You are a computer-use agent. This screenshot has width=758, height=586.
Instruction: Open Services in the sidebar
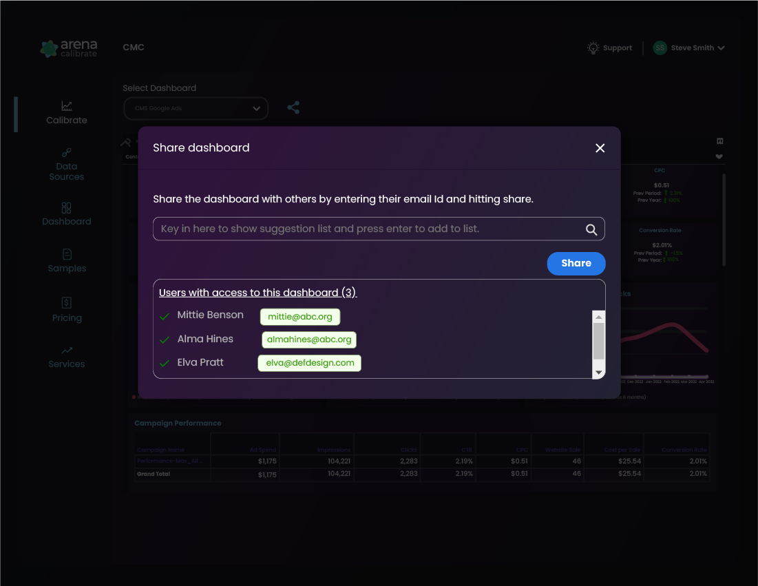pyautogui.click(x=67, y=358)
